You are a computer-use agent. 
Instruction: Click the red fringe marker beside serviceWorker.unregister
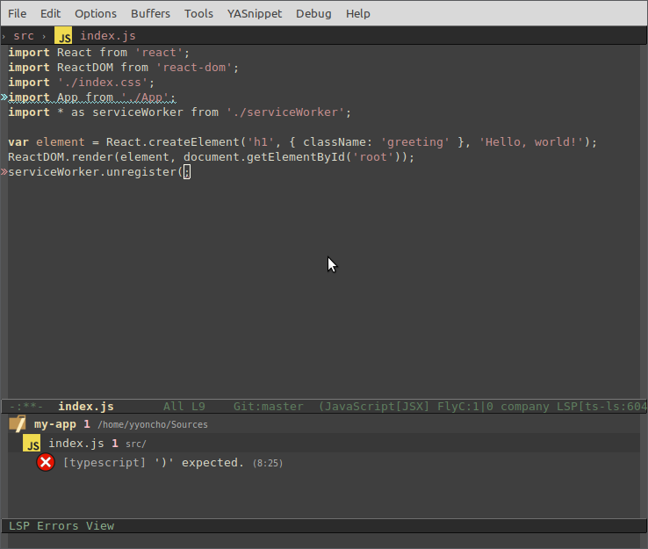[4, 172]
